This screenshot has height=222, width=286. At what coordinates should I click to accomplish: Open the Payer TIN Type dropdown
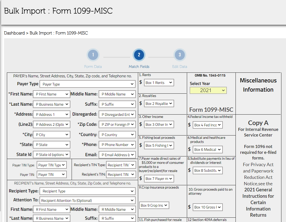pos(51,165)
